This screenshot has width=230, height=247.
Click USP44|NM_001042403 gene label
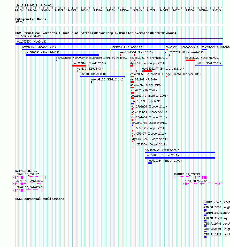(x=29, y=187)
